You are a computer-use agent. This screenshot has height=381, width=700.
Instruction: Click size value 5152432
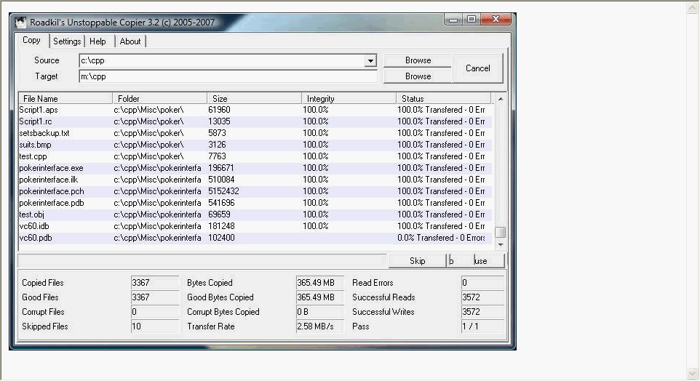[223, 191]
